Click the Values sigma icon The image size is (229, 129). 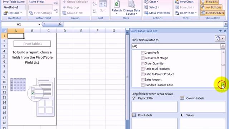point(182,115)
